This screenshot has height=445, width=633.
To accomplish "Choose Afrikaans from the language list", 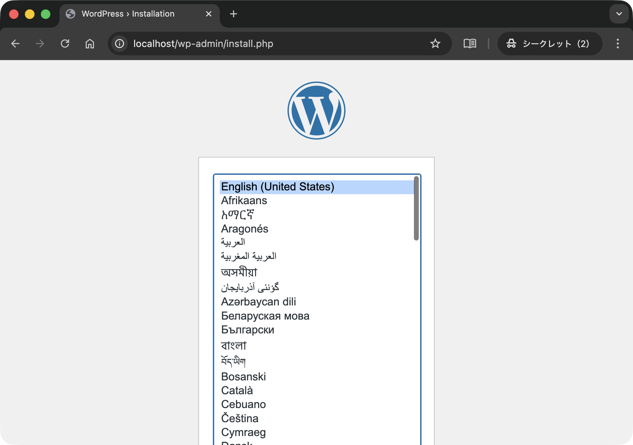I will click(x=244, y=200).
